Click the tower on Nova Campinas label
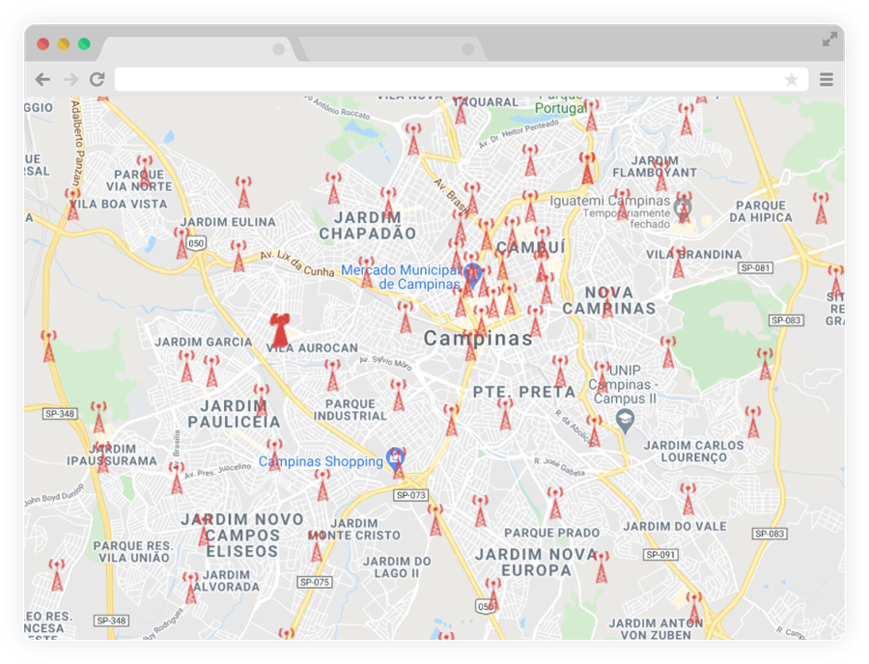 pos(608,302)
